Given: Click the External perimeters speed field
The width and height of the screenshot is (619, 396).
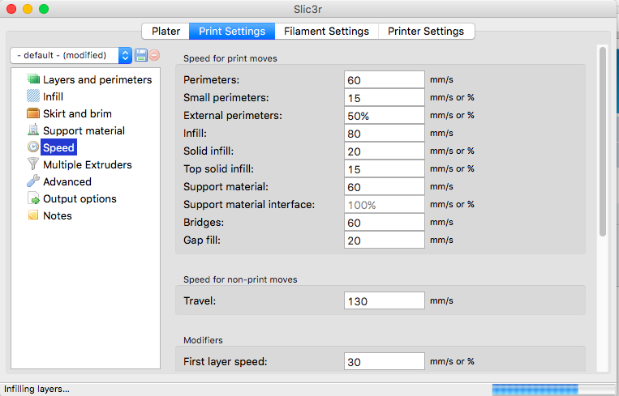Looking at the screenshot, I should (384, 115).
